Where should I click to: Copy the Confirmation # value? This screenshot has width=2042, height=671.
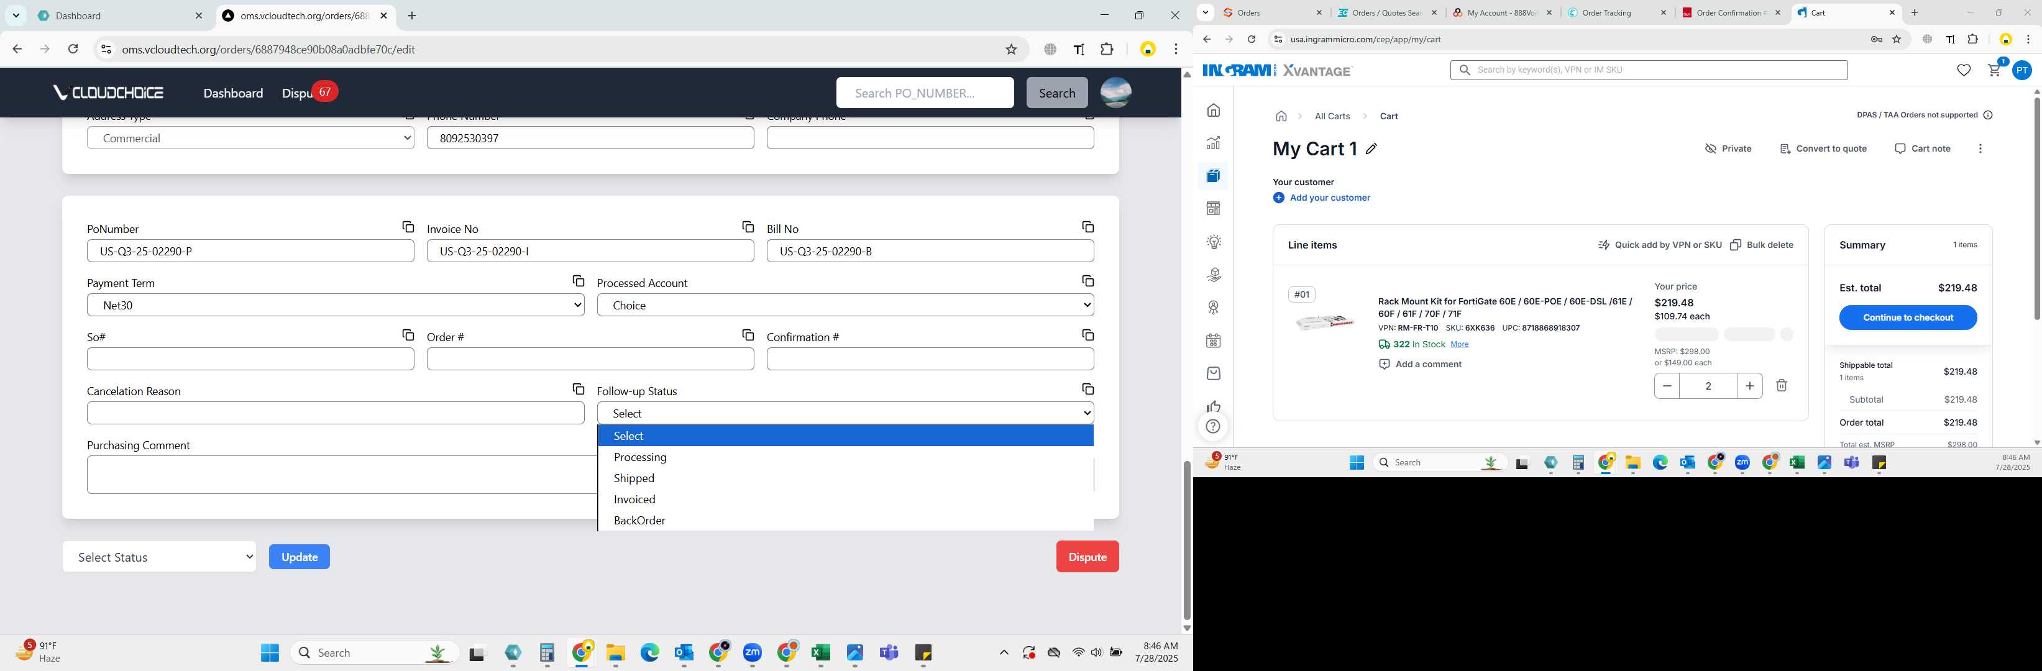[1087, 335]
